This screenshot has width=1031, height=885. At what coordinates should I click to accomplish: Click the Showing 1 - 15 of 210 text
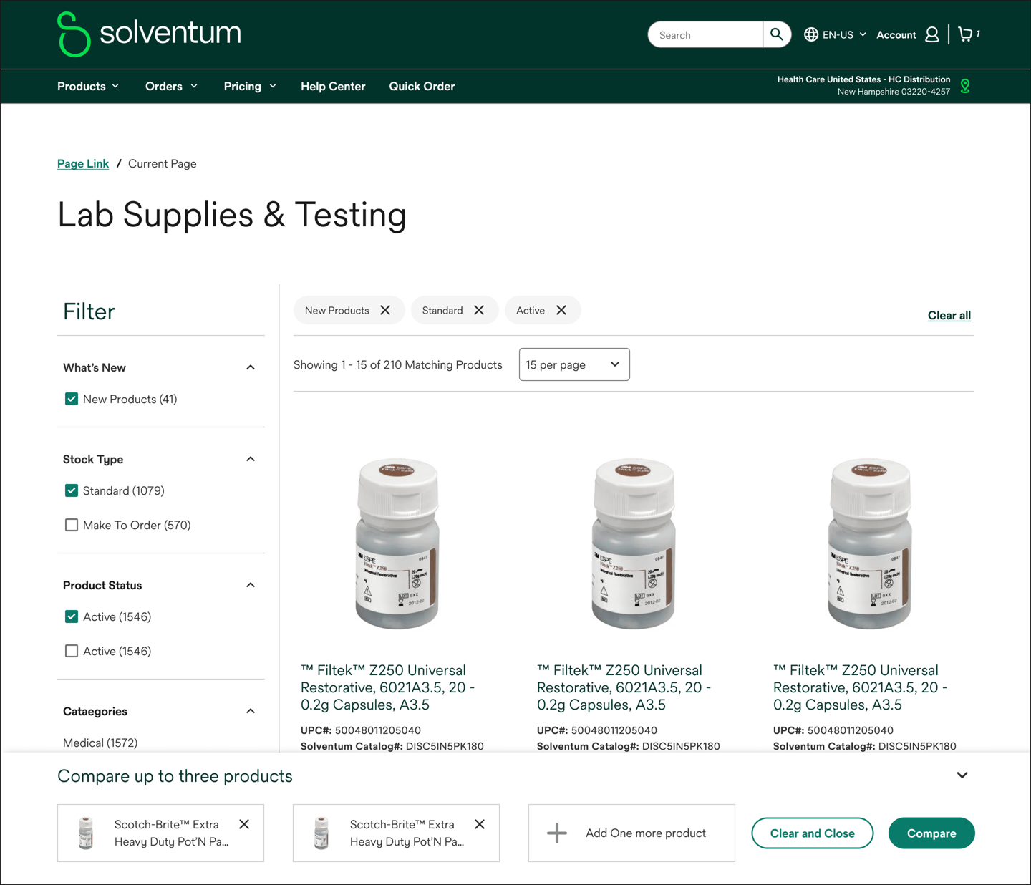click(x=398, y=364)
